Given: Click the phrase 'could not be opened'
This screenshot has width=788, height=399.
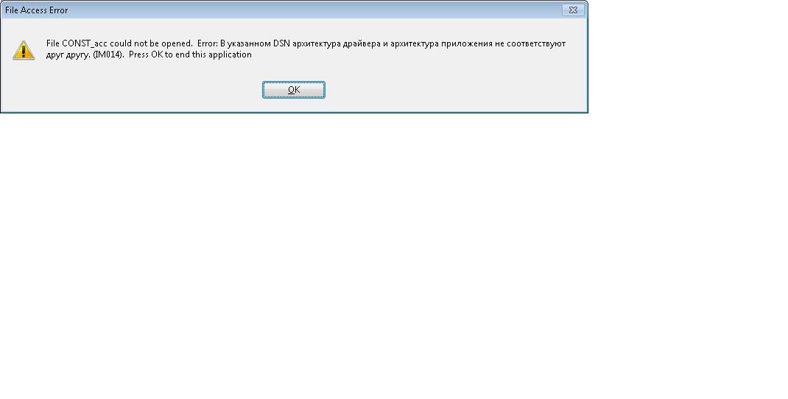Looking at the screenshot, I should [x=151, y=43].
